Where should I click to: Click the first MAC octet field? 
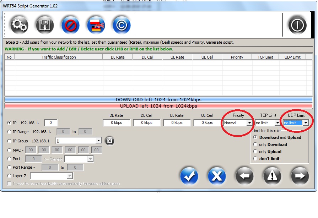point(31,150)
